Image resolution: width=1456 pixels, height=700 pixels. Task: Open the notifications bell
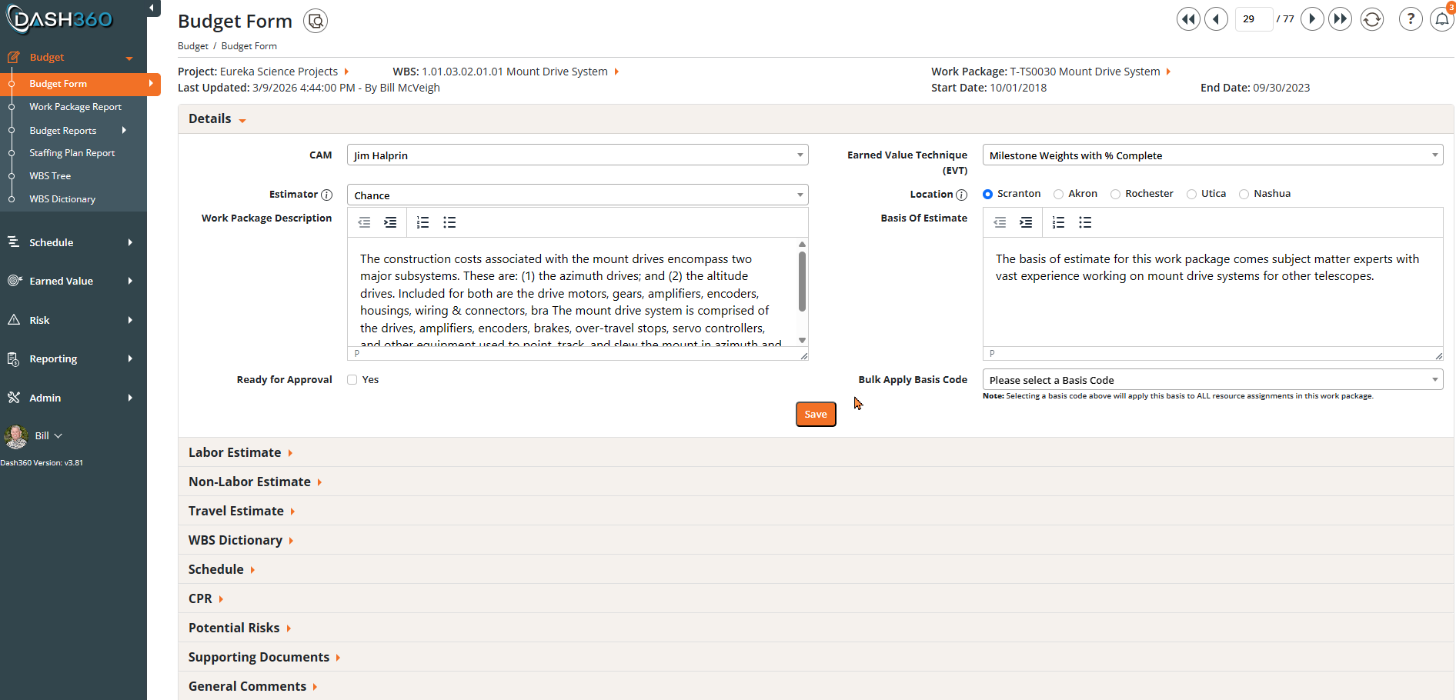pyautogui.click(x=1441, y=19)
